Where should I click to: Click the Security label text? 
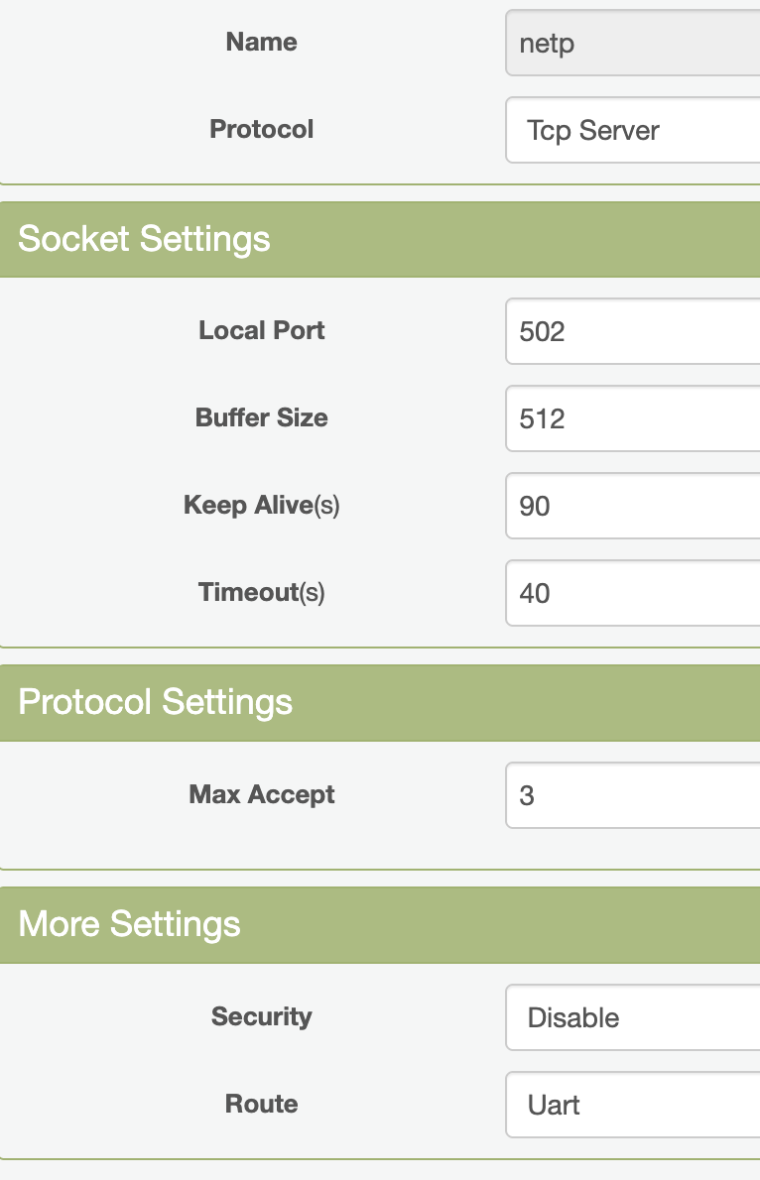[x=262, y=1016]
